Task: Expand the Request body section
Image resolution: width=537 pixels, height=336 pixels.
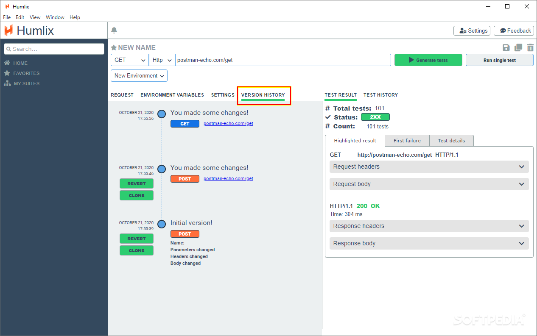Action: point(429,184)
